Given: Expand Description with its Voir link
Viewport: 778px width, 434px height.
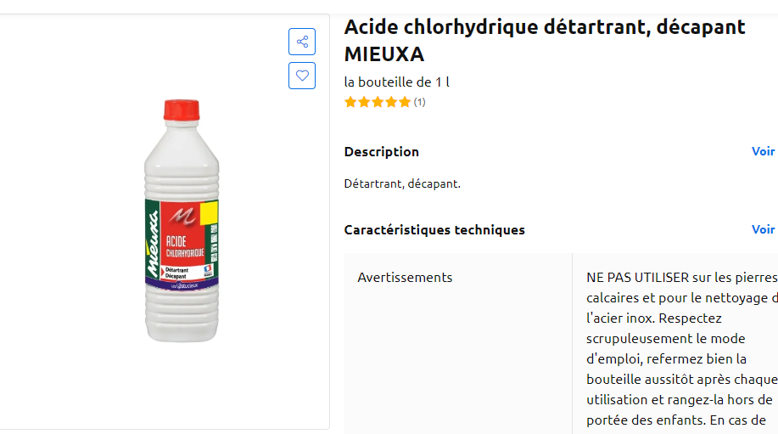Looking at the screenshot, I should [763, 151].
